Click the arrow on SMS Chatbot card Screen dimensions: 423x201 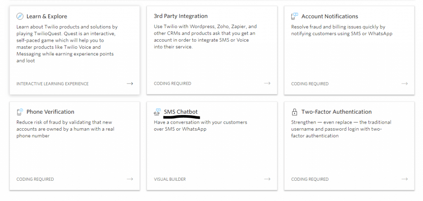point(267,179)
